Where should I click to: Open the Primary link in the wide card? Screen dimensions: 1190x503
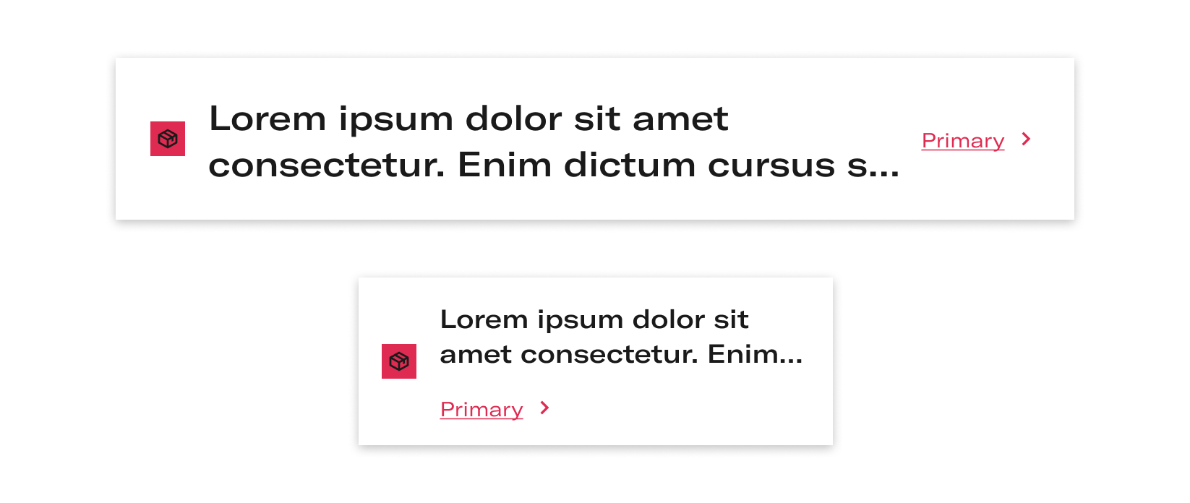[x=963, y=140]
